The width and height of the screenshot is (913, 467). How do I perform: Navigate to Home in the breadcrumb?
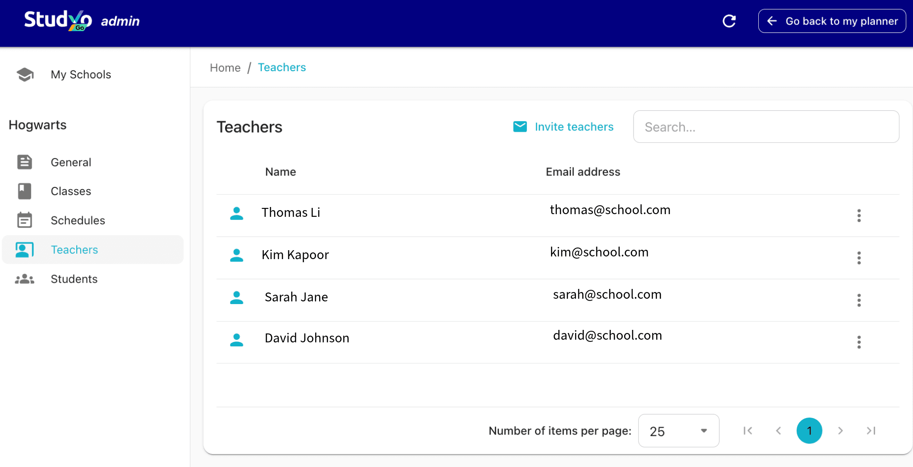coord(225,67)
